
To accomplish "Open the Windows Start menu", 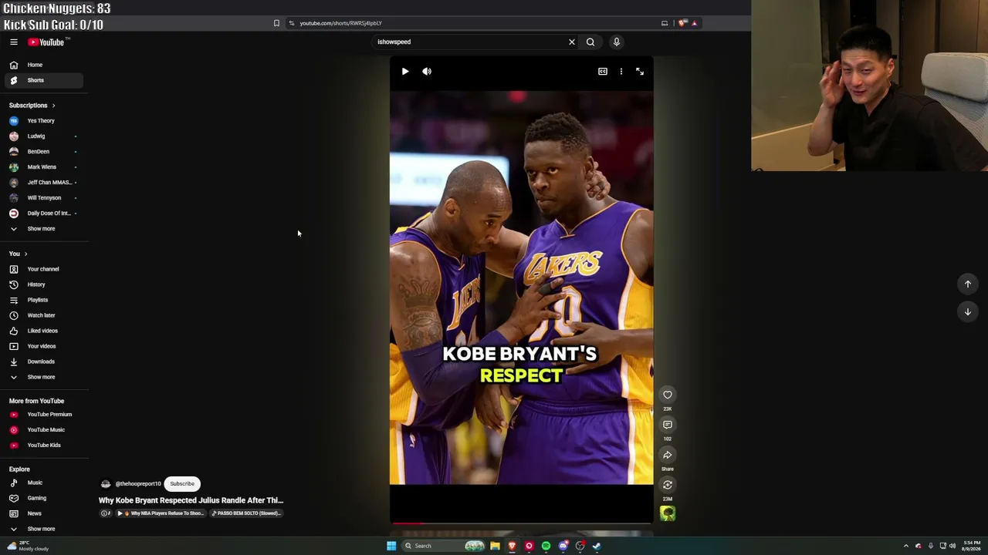I will click(x=391, y=546).
